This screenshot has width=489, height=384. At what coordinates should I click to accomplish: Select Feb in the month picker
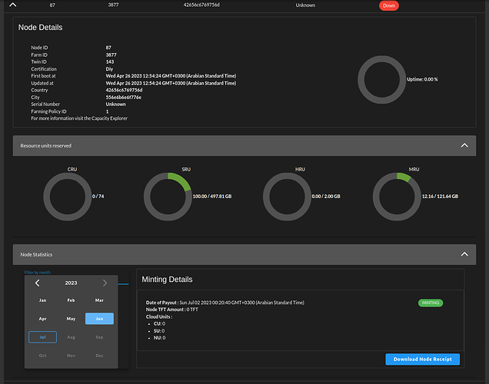coord(71,300)
